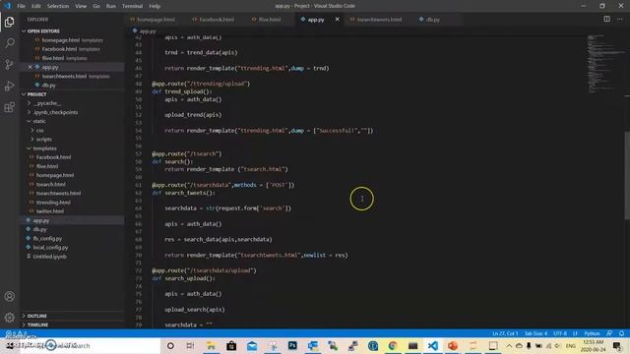Screen dimensions: 630x354
Task: Click the Python language mode status item
Action: point(592,333)
